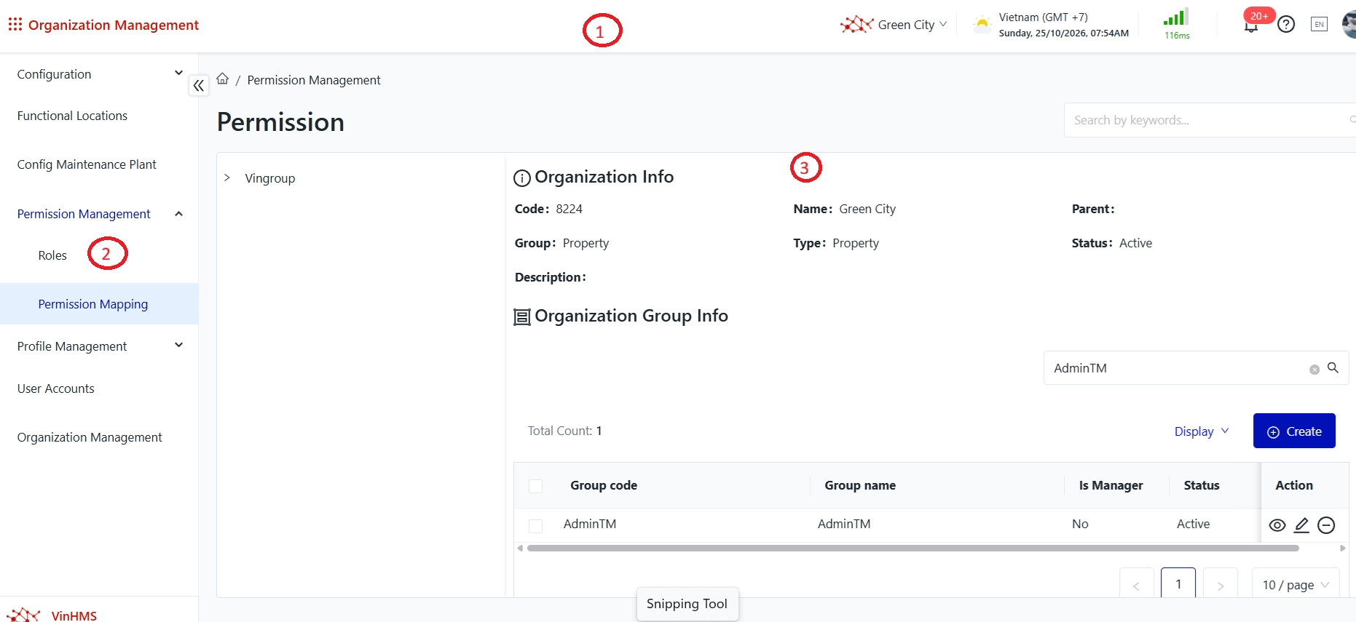Go to page 1 in pagination
1356x622 pixels.
[1178, 584]
